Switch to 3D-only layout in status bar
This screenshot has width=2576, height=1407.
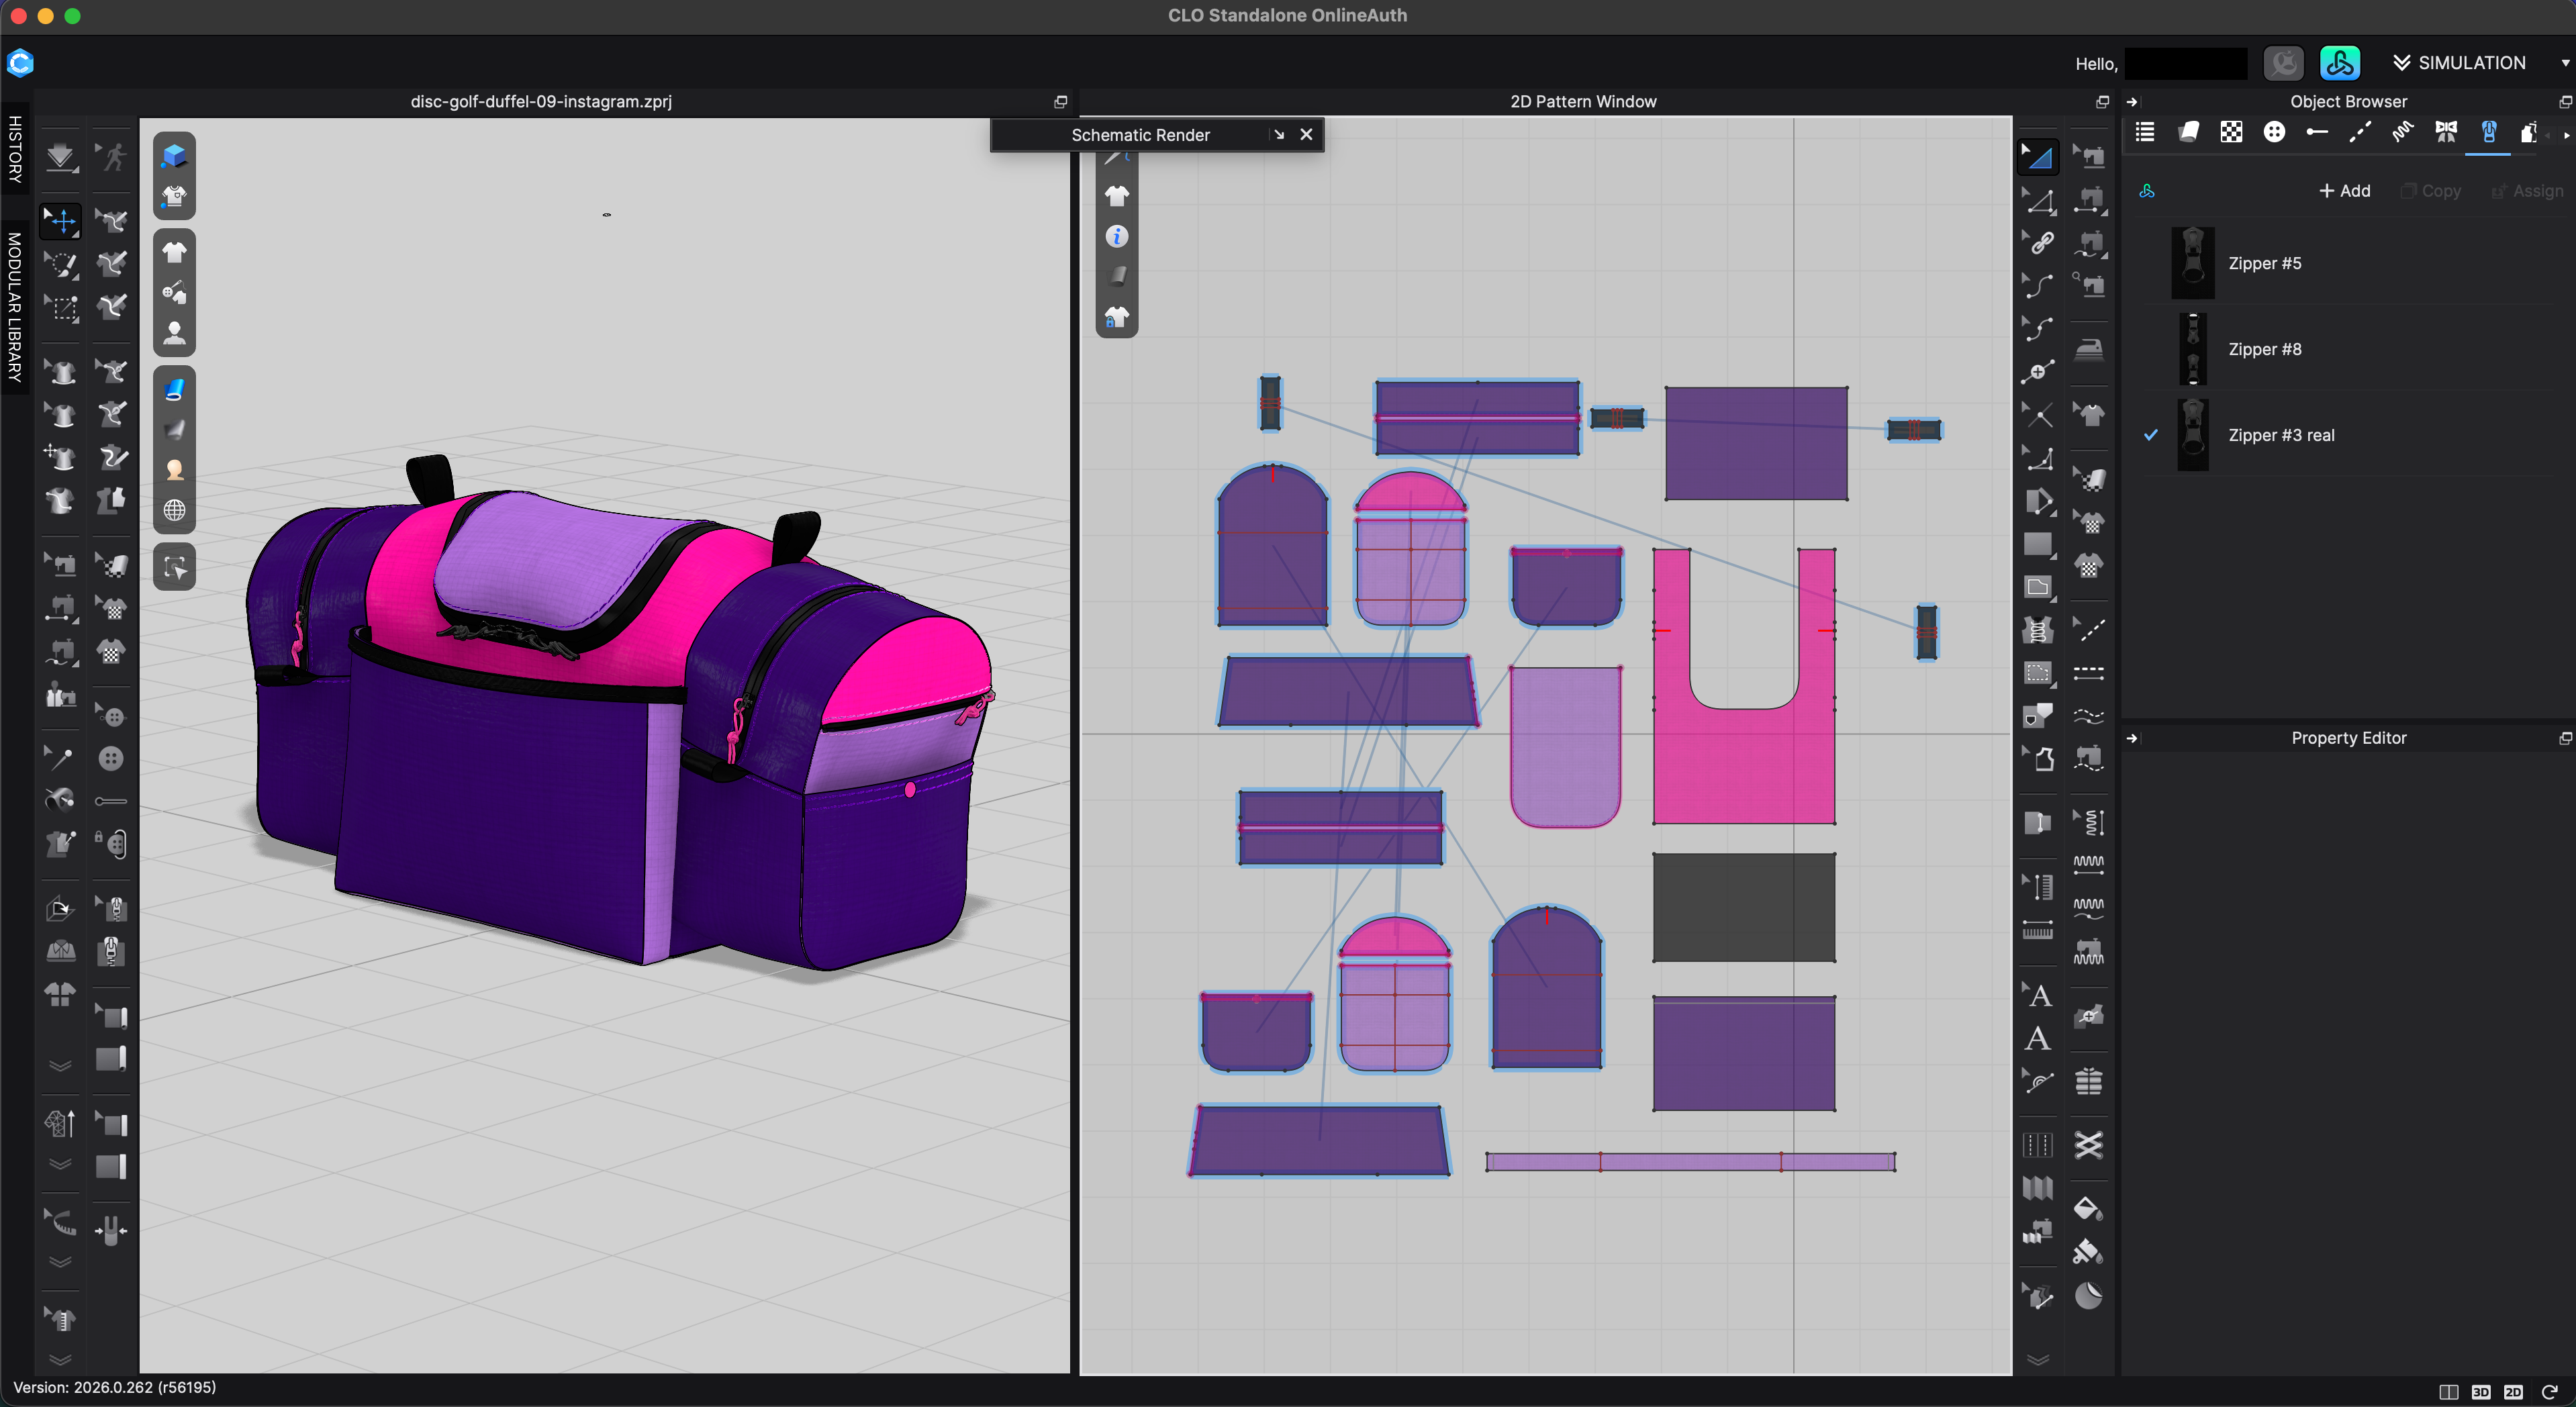pos(2481,1392)
